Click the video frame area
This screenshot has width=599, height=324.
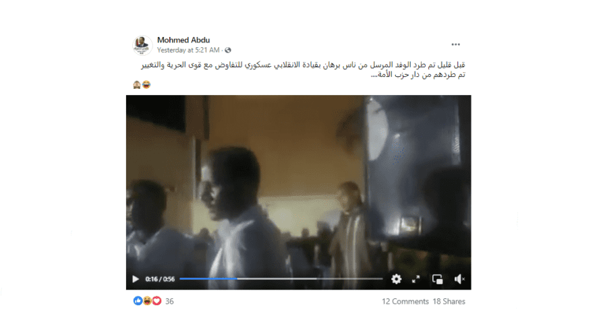[298, 183]
